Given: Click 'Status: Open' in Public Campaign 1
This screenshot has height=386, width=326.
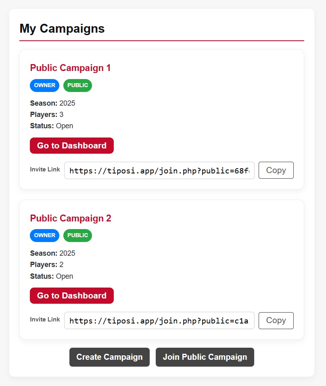Looking at the screenshot, I should [52, 126].
